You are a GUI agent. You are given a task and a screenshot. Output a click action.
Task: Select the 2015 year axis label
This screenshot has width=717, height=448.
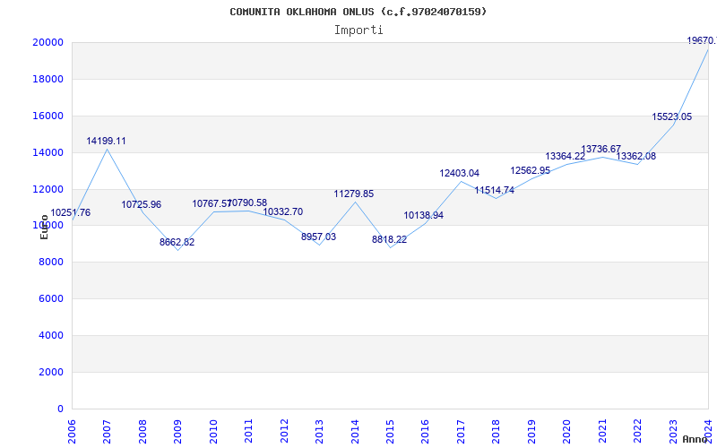click(390, 432)
